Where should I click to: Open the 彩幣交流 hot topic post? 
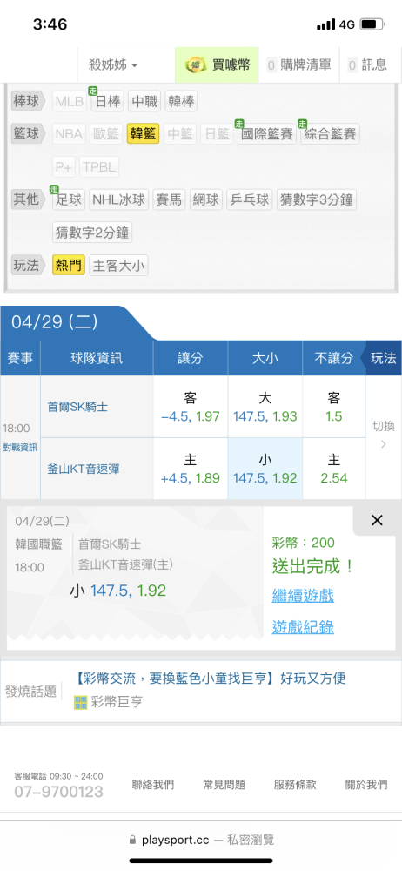tap(210, 679)
